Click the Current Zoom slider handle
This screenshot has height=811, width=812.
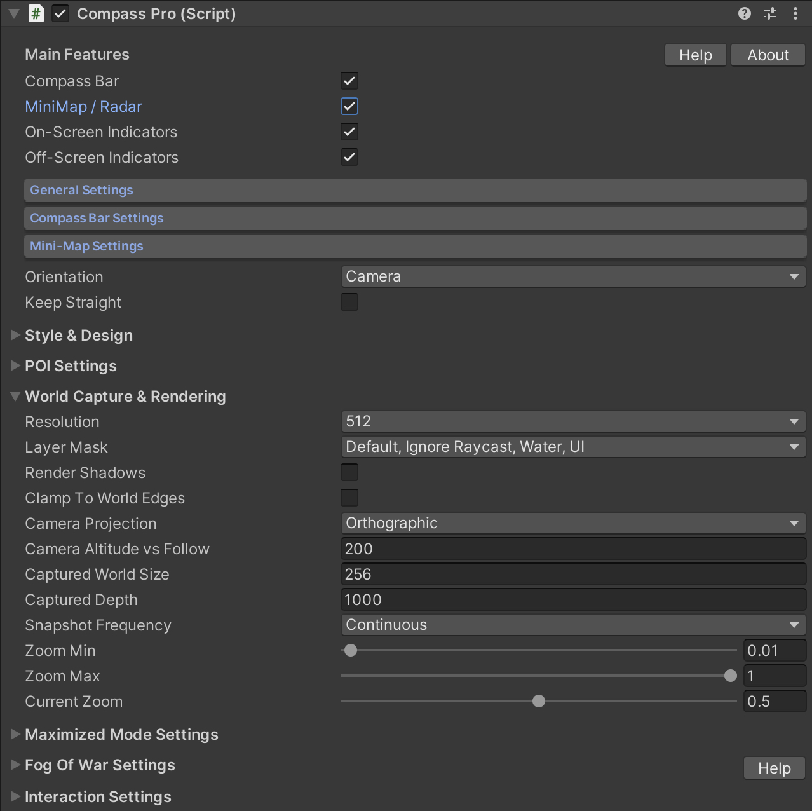point(539,701)
